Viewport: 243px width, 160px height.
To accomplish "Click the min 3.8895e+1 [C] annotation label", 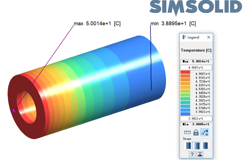I will click(x=173, y=24).
